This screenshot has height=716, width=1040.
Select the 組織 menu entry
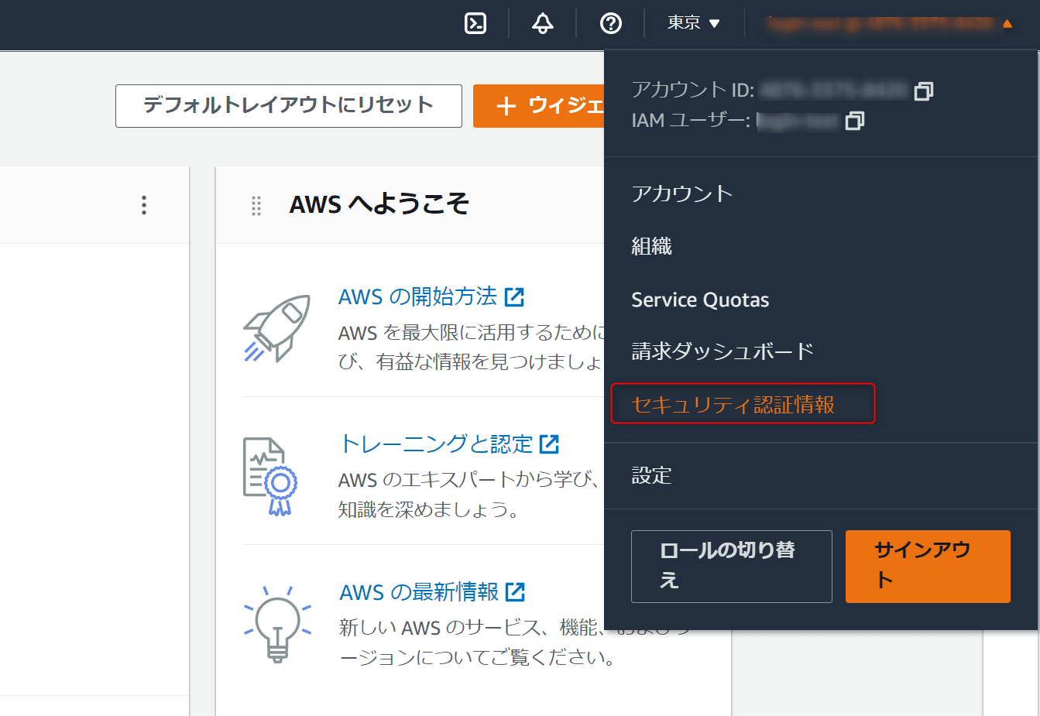(x=652, y=246)
